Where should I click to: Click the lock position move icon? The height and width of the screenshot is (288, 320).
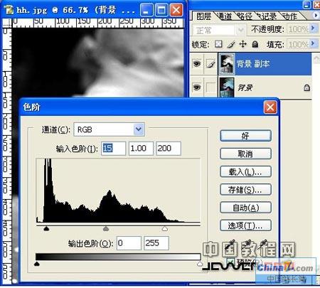tap(242, 44)
